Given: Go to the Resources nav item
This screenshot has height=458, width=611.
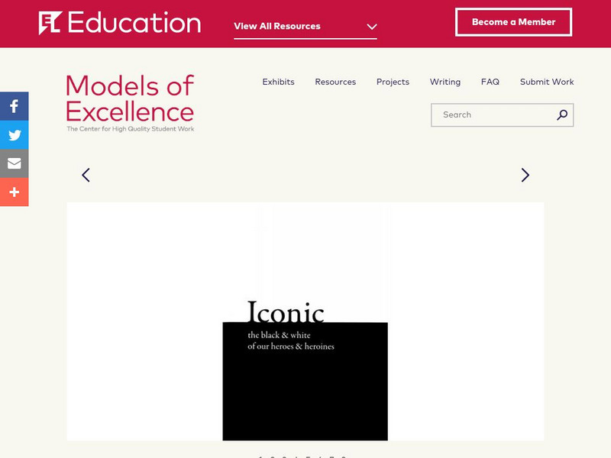Looking at the screenshot, I should point(335,82).
